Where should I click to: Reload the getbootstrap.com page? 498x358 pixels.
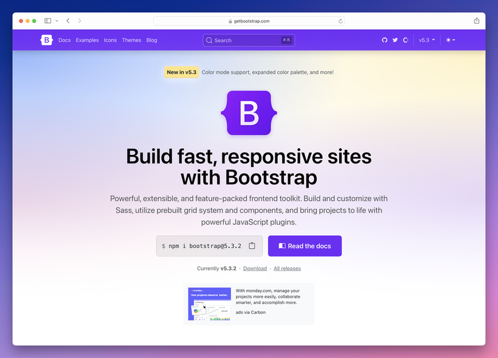(x=340, y=20)
